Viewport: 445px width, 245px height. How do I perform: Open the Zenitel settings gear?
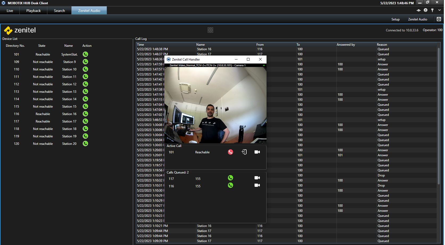(x=210, y=30)
